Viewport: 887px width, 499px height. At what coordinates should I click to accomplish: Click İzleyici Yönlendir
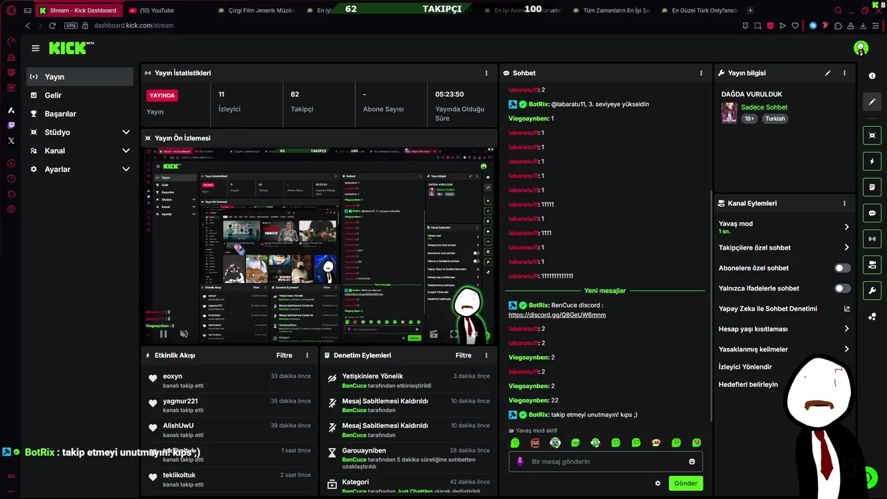click(x=745, y=367)
